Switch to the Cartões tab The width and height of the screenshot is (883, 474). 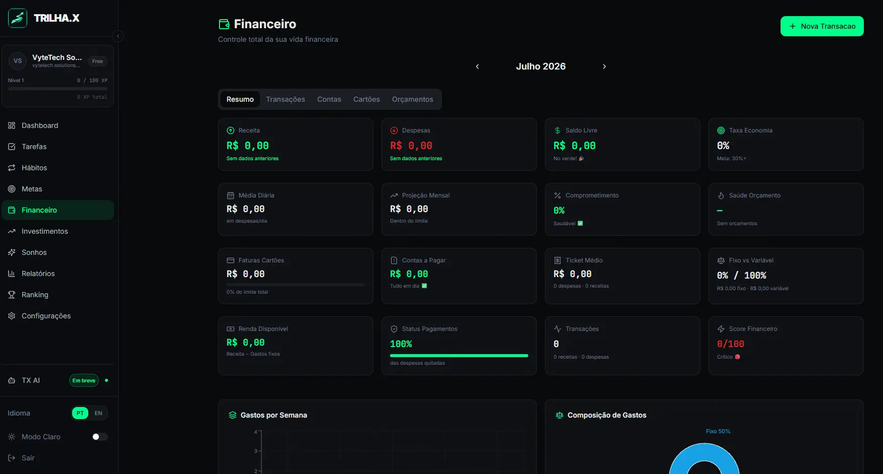(366, 99)
